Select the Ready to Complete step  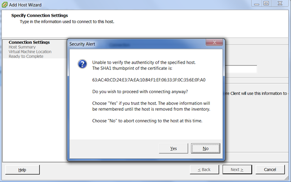pos(26,56)
